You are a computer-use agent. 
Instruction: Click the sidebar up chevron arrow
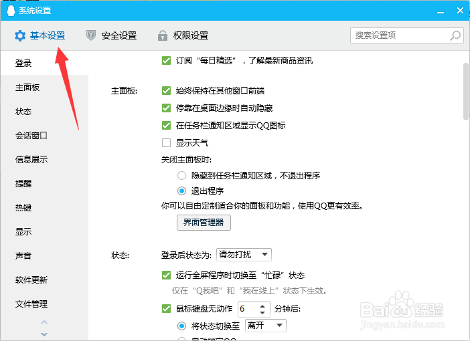click(44, 322)
